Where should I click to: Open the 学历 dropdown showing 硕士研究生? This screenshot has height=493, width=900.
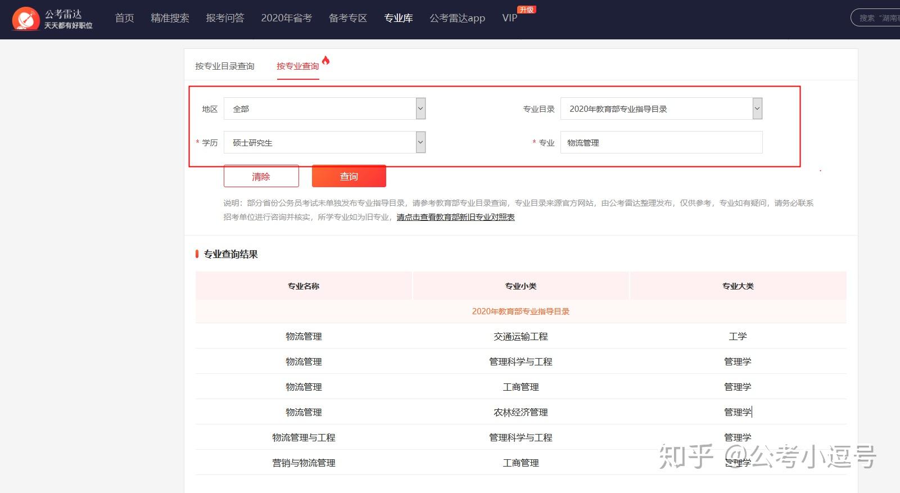coord(324,142)
